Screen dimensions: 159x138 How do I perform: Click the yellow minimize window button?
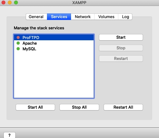(10, 2)
